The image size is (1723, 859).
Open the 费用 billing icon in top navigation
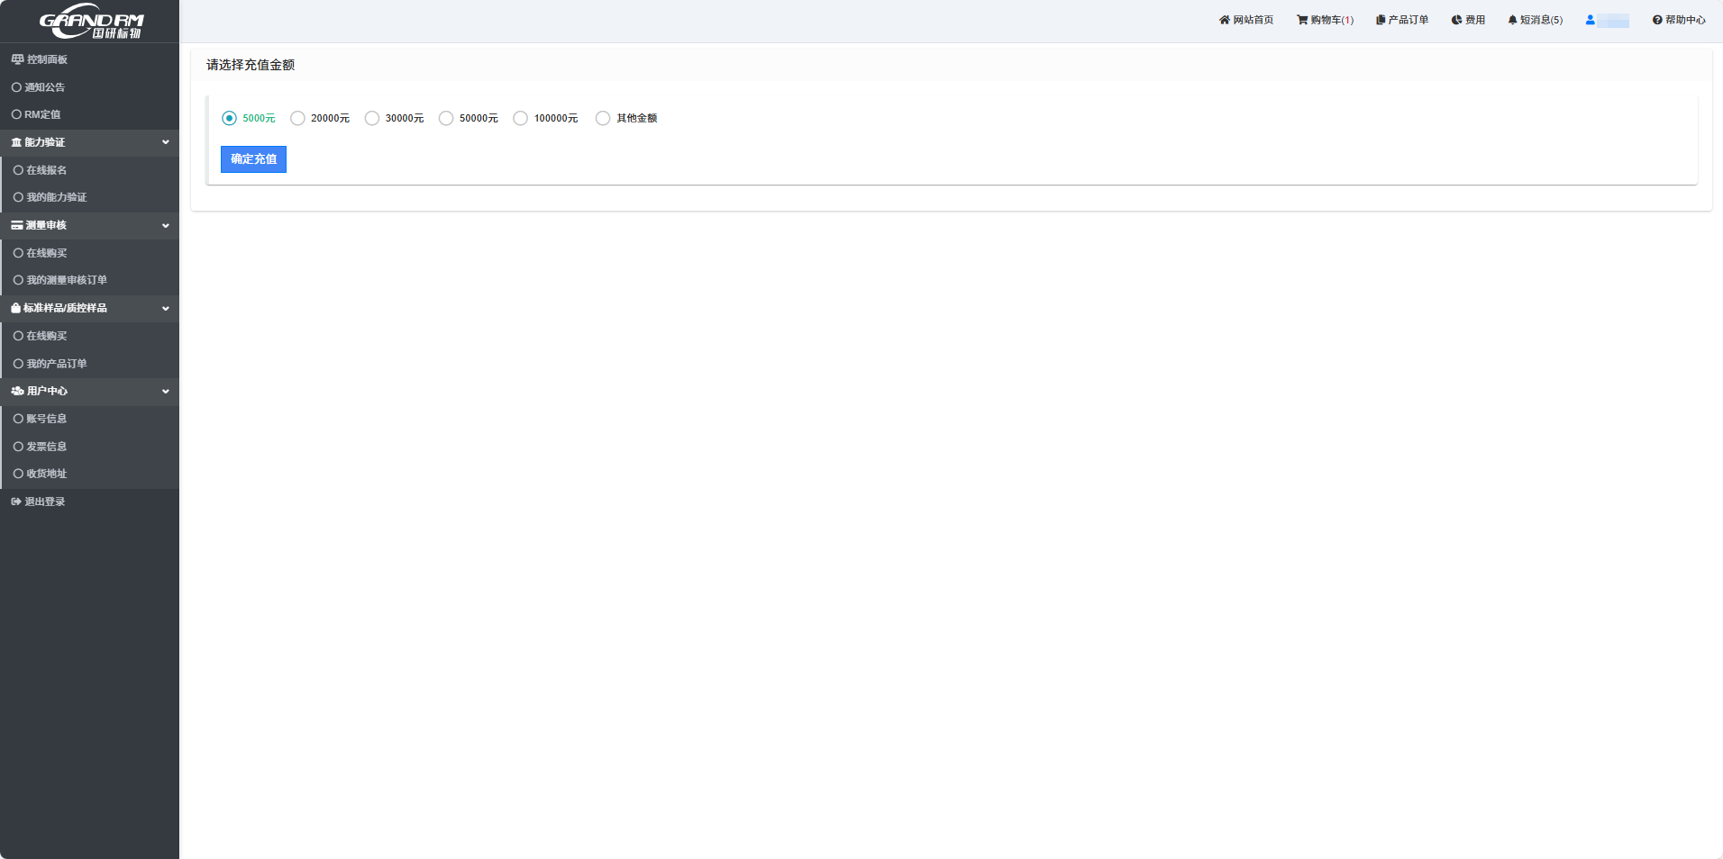[1455, 19]
